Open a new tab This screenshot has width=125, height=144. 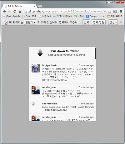tap(40, 6)
